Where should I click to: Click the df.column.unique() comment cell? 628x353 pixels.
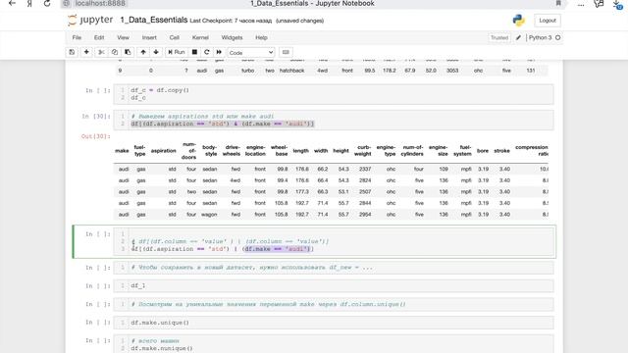coord(334,304)
